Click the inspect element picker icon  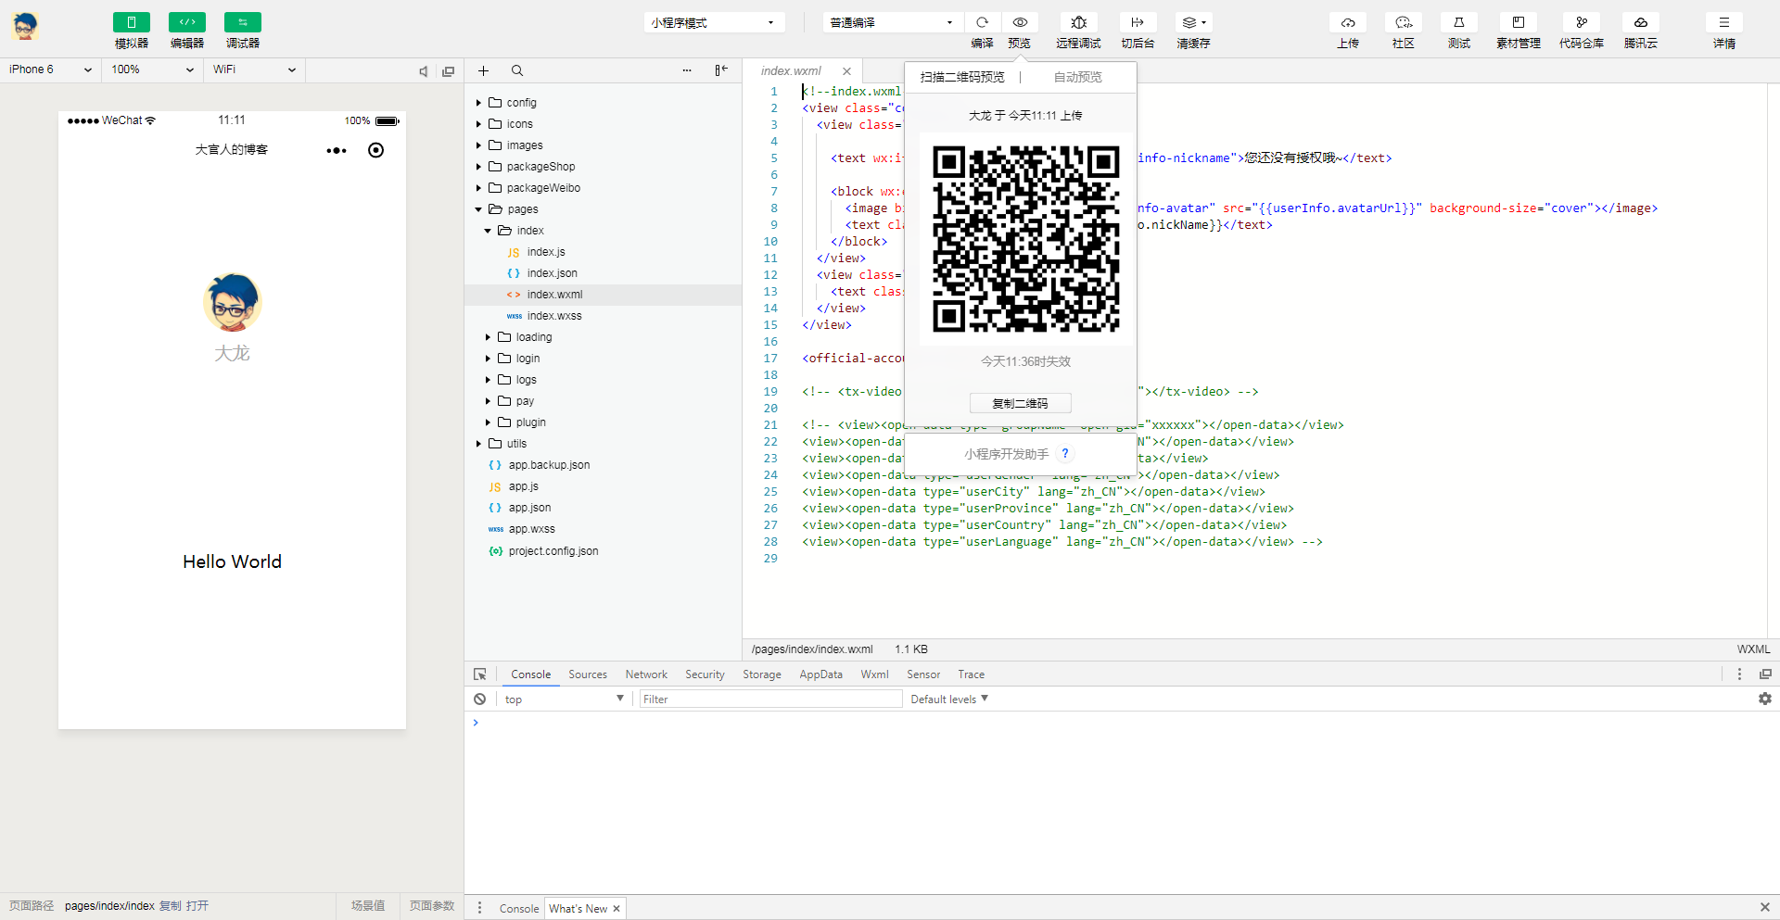tap(479, 674)
